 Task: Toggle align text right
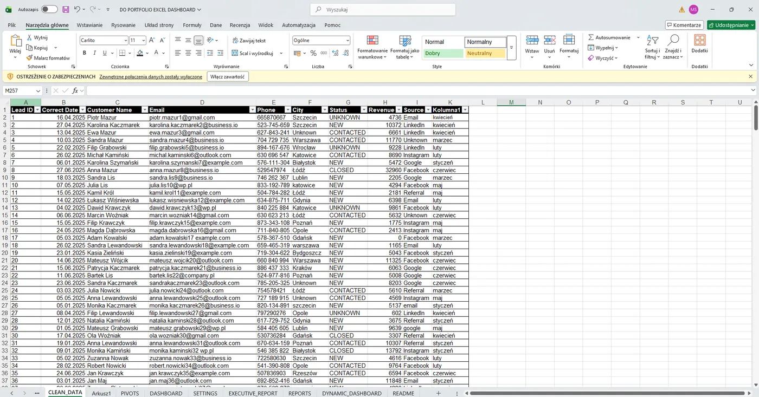click(198, 53)
